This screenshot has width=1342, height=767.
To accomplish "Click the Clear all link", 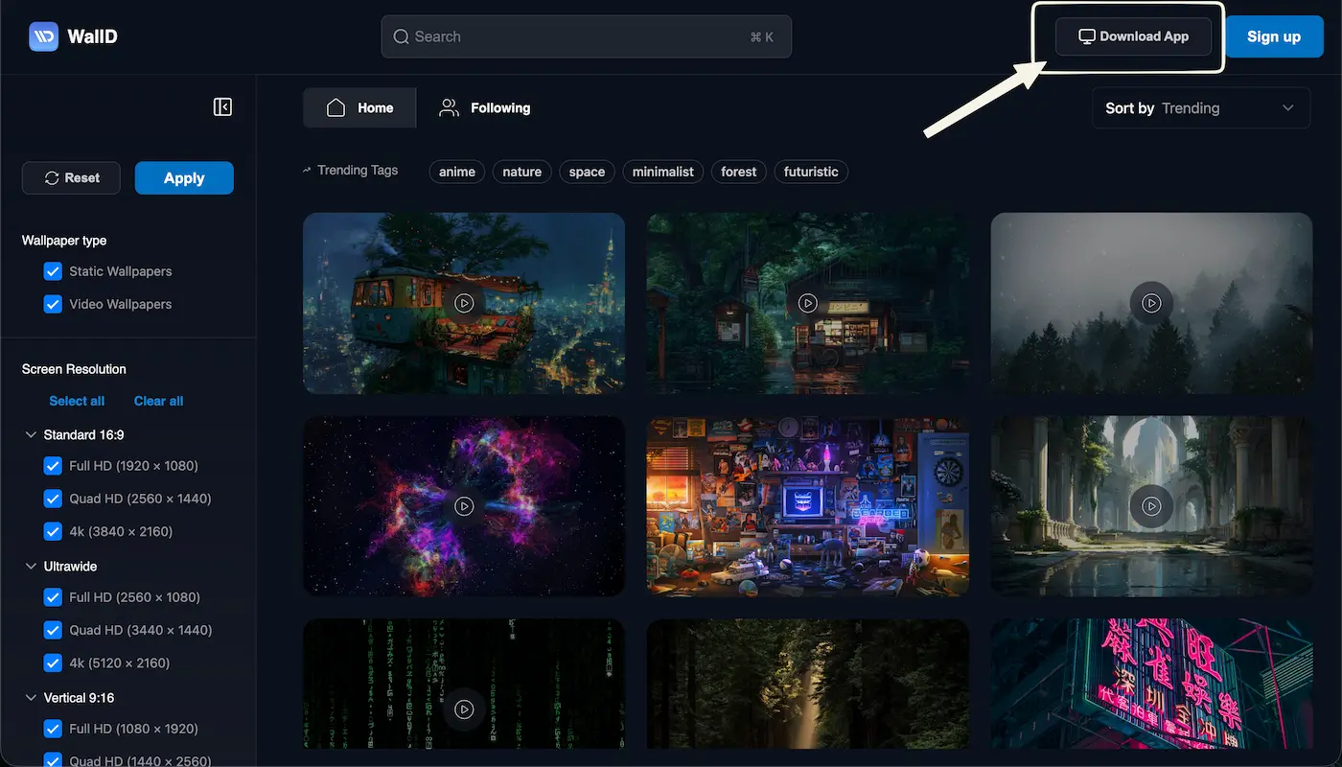I will (x=158, y=401).
